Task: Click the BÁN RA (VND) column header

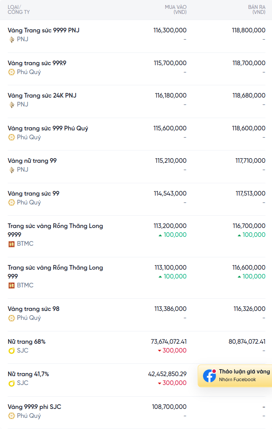Action: 257,10
